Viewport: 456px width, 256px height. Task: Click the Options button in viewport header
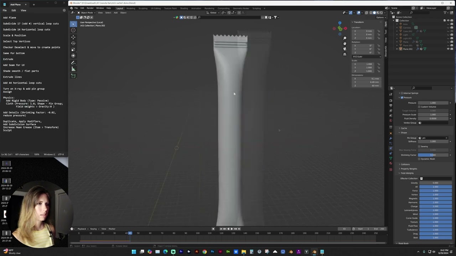click(380, 17)
